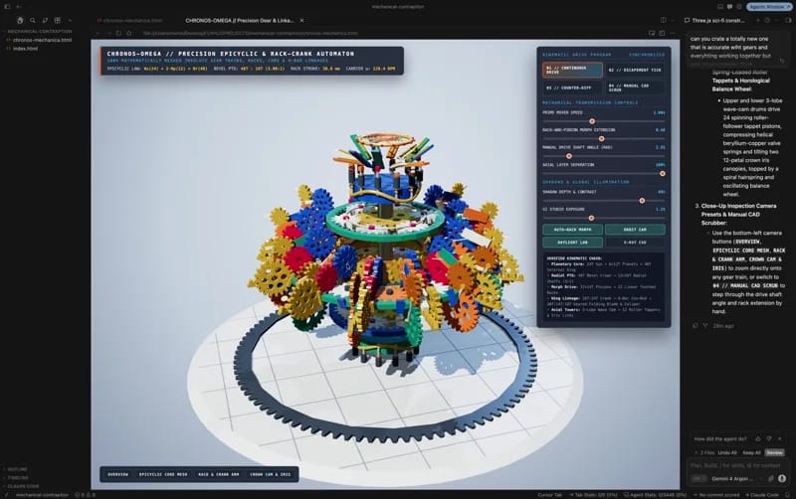Open the Source Control icon in sidebar toolbar
Viewport: 796px width, 499px height.
45,20
